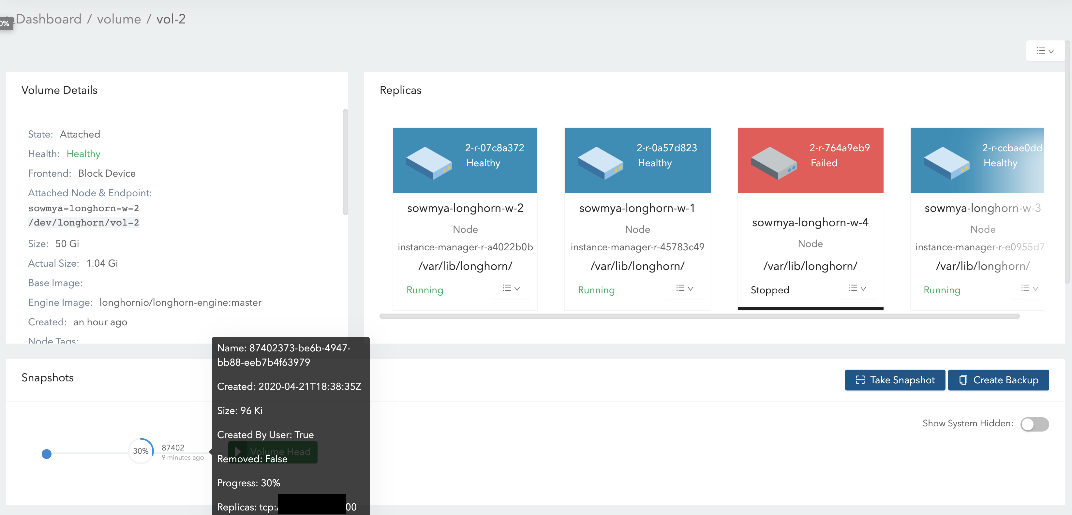This screenshot has width=1072, height=515.
Task: Click the Volume Details vertical scrollbar
Action: click(345, 162)
